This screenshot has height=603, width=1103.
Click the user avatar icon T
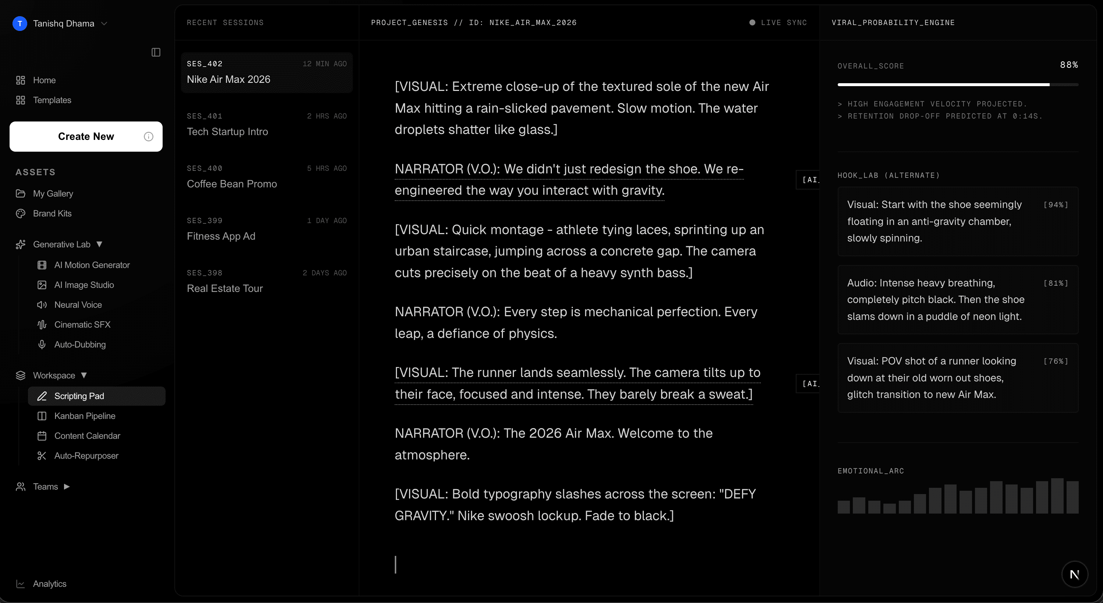pyautogui.click(x=20, y=24)
